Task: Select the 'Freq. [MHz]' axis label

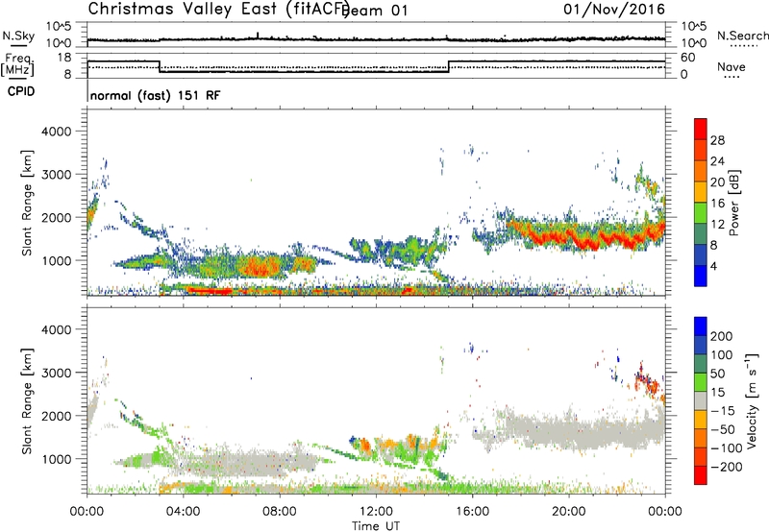Action: (17, 64)
